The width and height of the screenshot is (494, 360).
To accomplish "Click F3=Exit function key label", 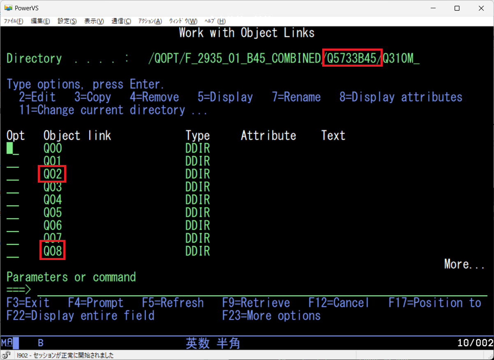I will click(28, 303).
